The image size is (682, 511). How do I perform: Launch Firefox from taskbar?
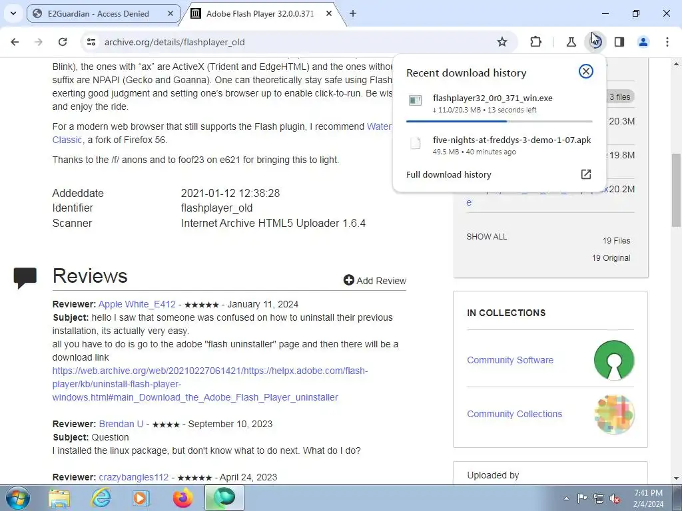pos(182,498)
